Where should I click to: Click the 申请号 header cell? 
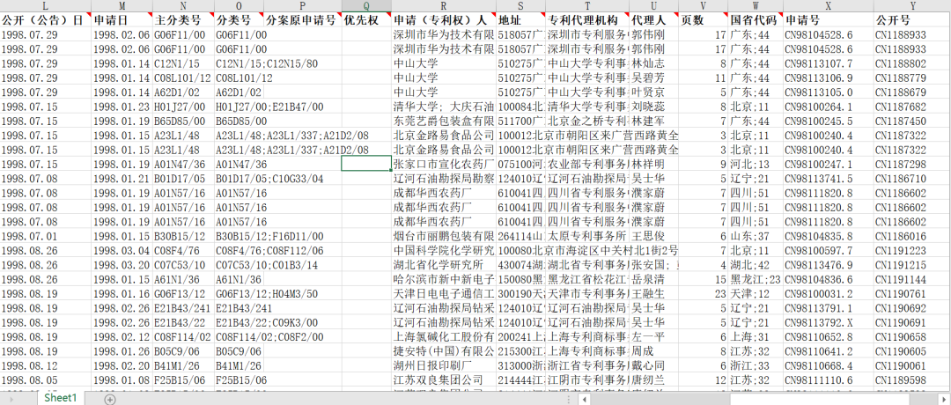[x=829, y=20]
